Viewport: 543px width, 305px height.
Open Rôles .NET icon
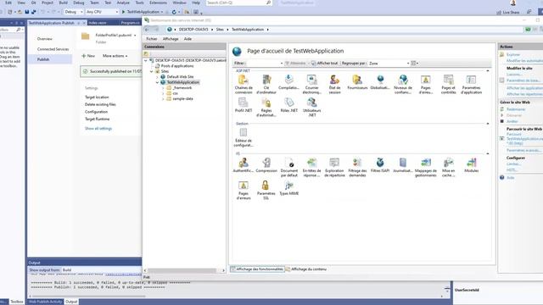click(288, 105)
